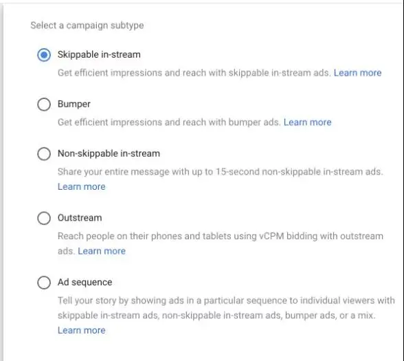
Task: Pick the Outstream radio option
Action: (x=44, y=218)
